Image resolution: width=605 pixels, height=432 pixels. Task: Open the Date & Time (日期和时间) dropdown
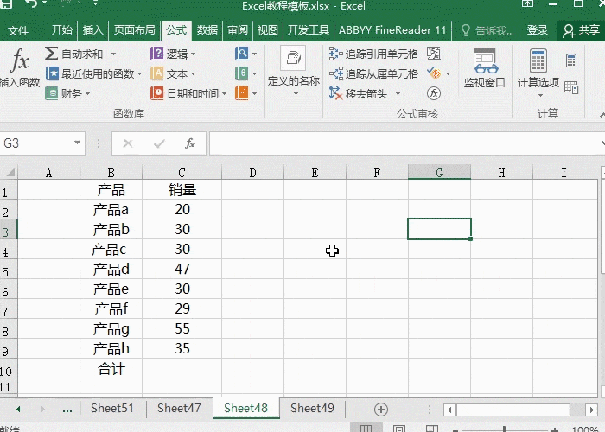point(188,93)
